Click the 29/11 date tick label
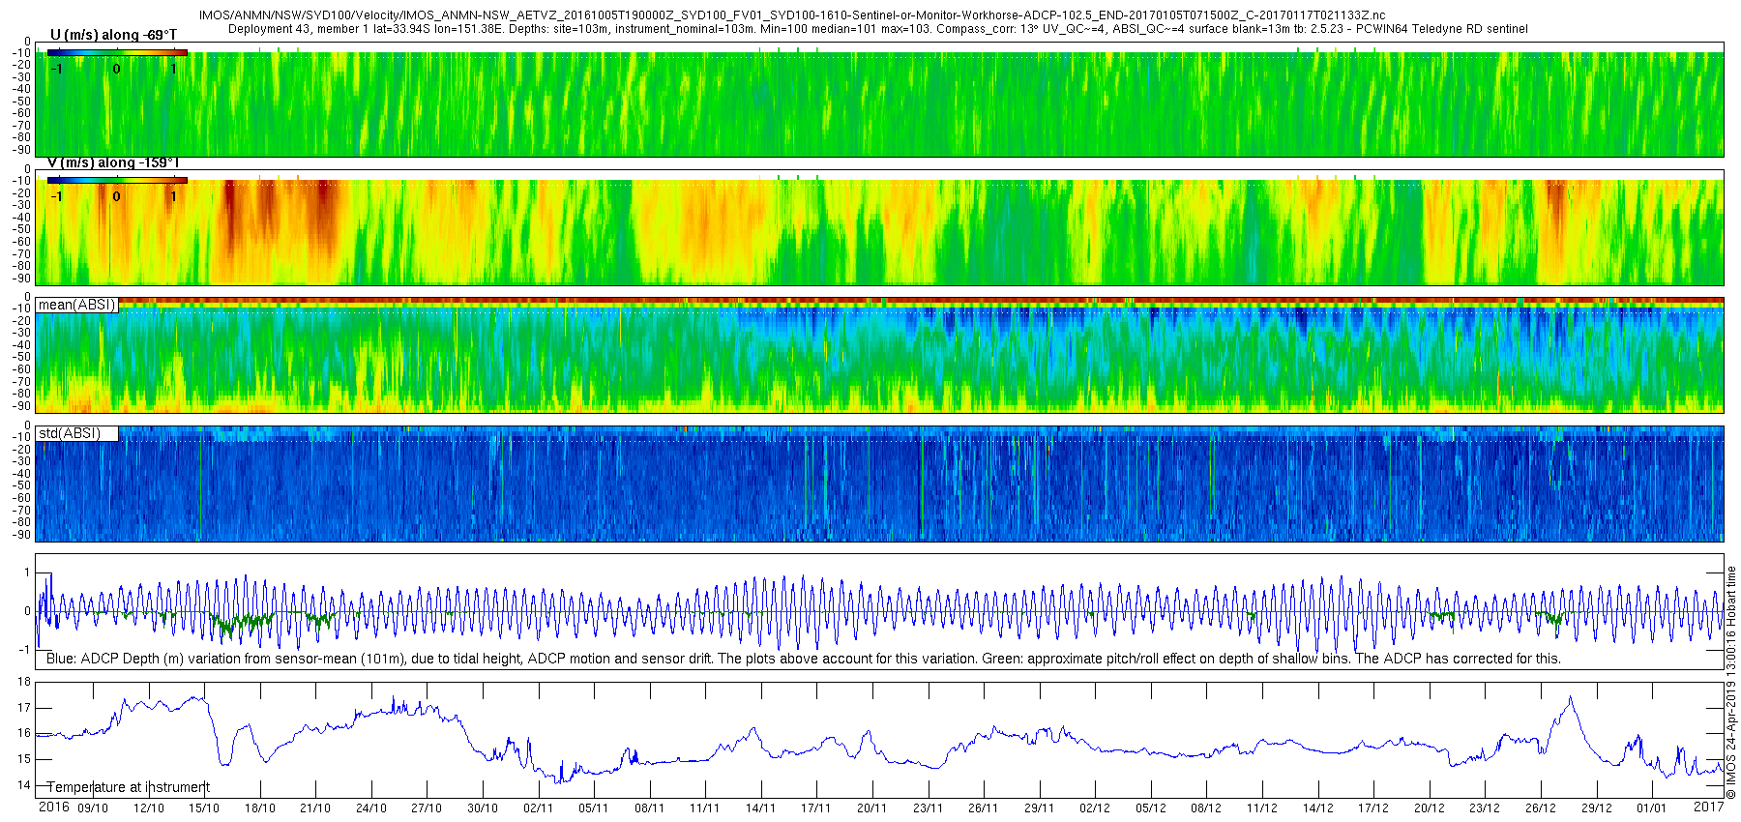The image size is (1741, 822). coord(1039,808)
